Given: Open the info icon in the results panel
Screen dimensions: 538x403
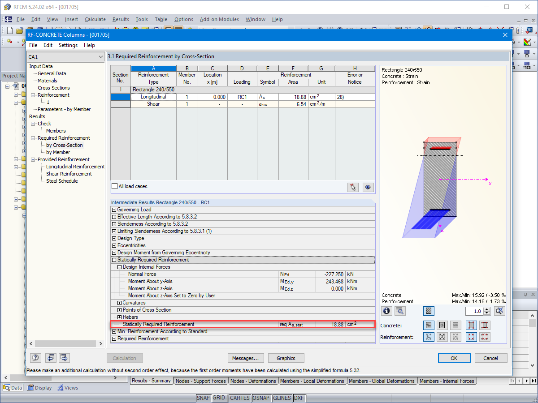Looking at the screenshot, I should pos(386,311).
